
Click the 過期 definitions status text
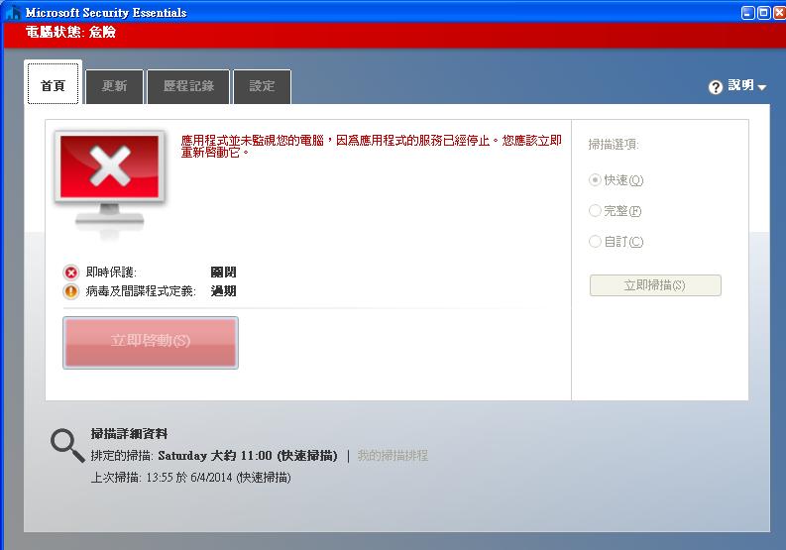click(x=223, y=290)
